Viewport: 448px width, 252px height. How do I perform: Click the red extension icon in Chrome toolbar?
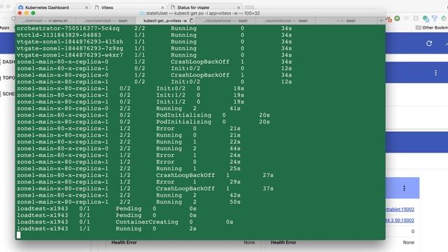(x=389, y=20)
